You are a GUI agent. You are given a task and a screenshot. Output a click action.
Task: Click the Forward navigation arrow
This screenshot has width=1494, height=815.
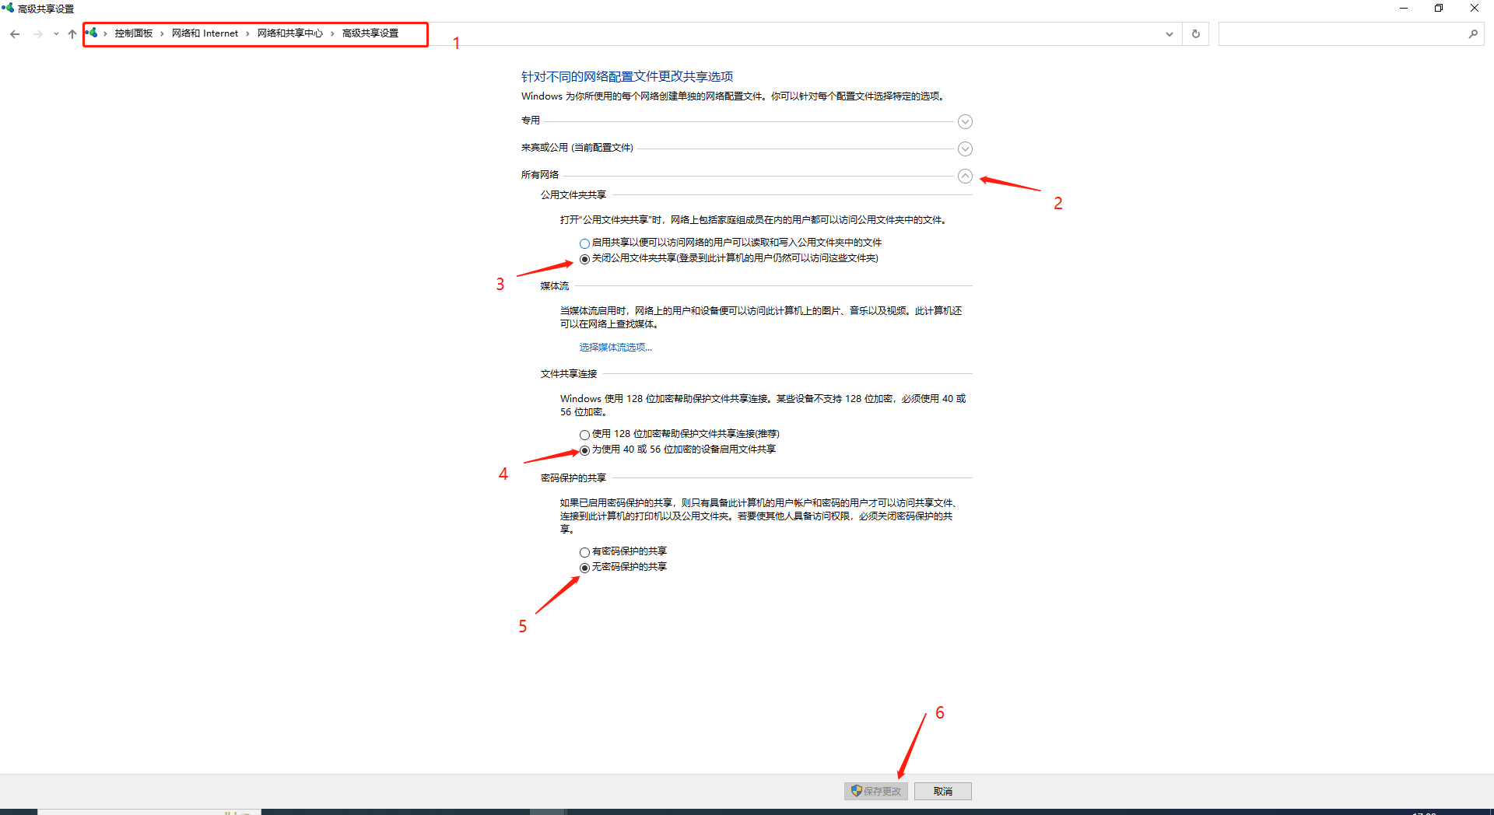pos(37,33)
